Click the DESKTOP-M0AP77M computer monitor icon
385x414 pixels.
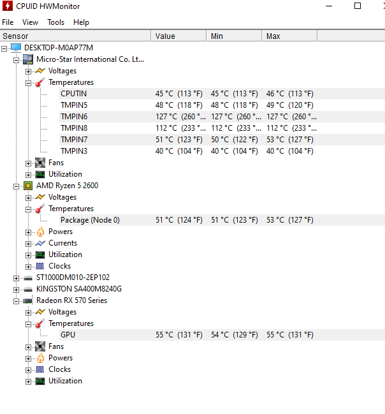[x=16, y=48]
